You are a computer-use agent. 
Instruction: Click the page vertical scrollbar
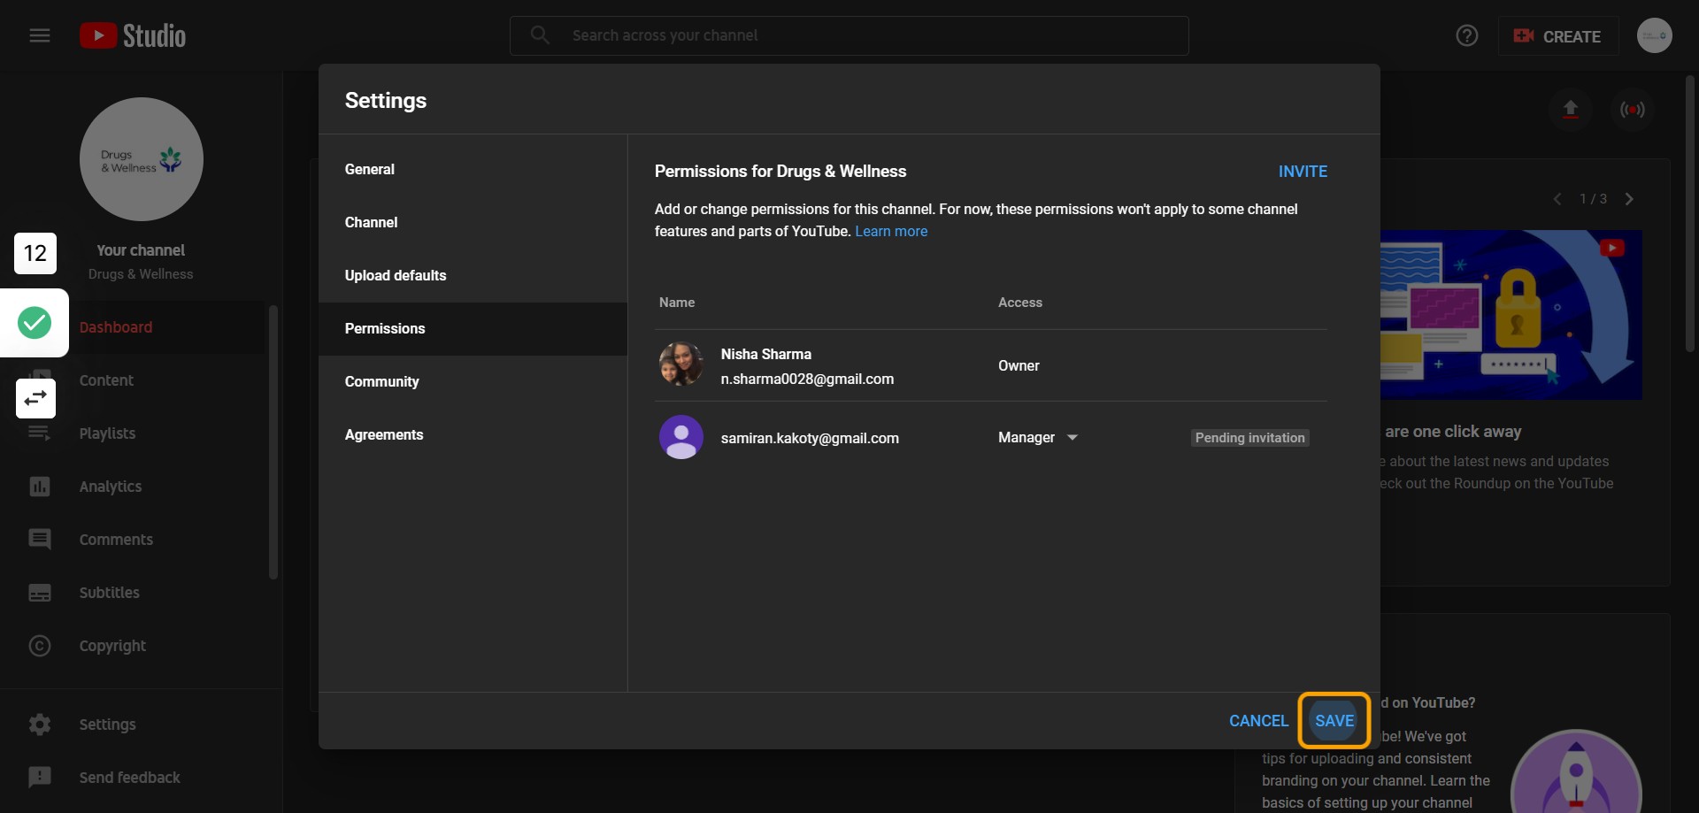click(1689, 212)
